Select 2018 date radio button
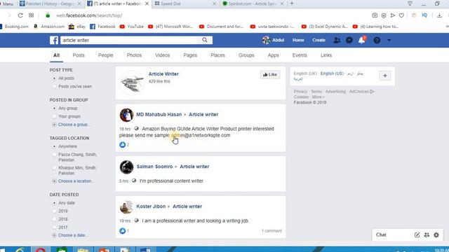Viewport: 449px width, 252px height. 54,219
